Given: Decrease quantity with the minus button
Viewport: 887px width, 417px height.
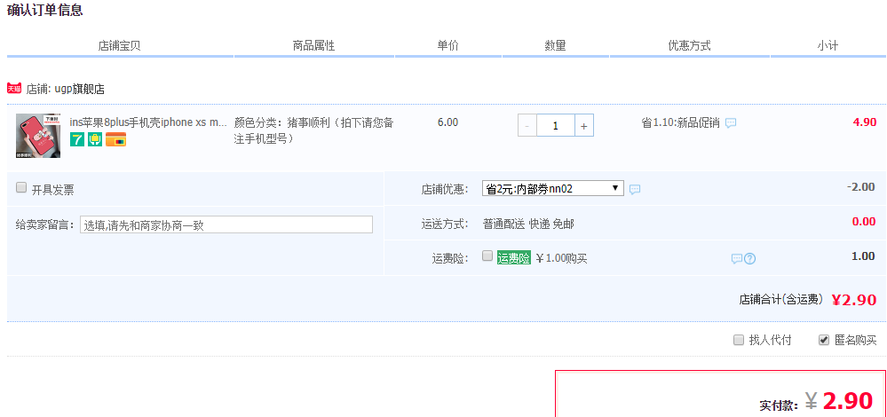Looking at the screenshot, I should [x=527, y=125].
